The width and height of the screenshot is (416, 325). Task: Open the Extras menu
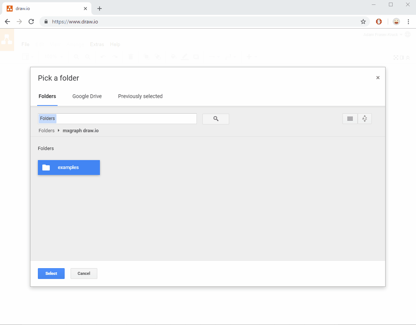[97, 44]
